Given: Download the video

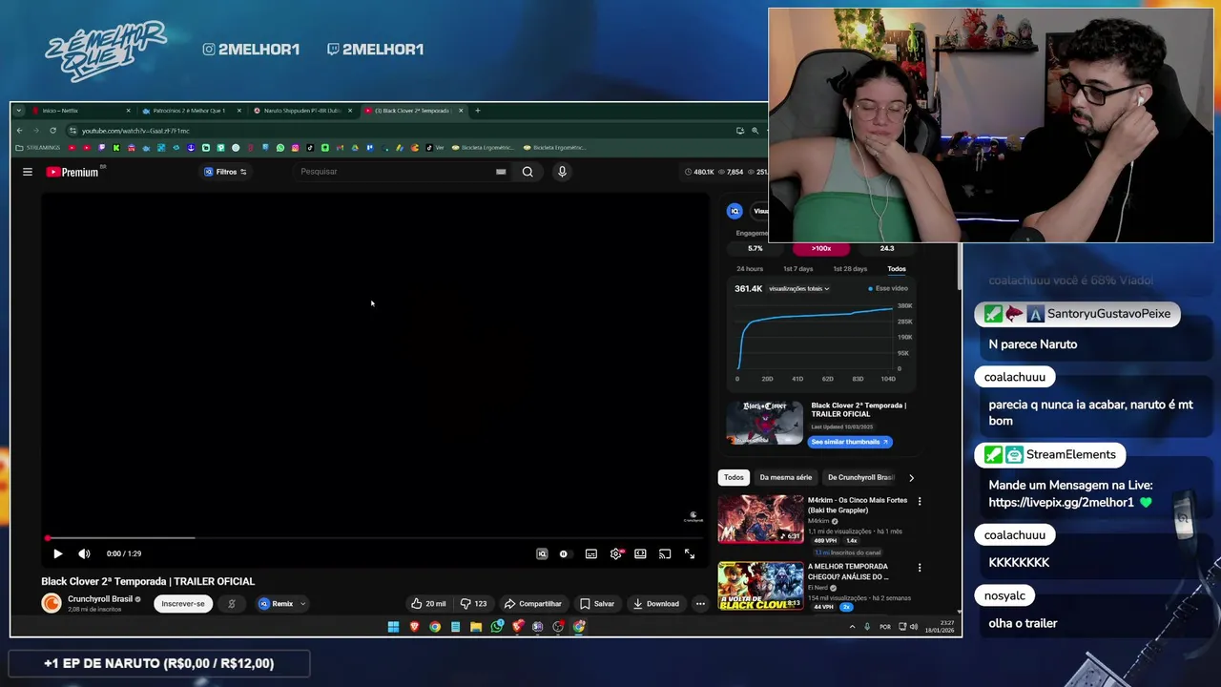Looking at the screenshot, I should pos(655,603).
